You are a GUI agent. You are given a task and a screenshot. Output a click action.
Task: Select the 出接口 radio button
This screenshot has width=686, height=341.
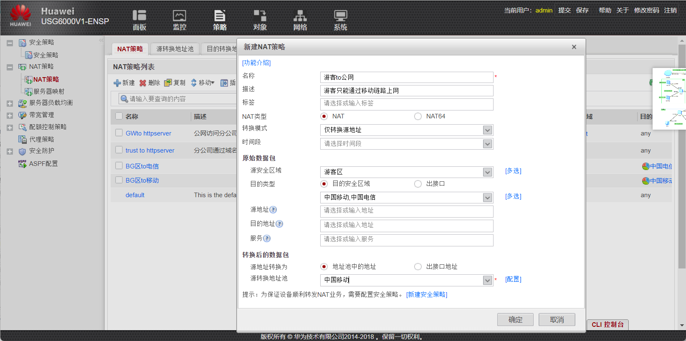point(418,184)
